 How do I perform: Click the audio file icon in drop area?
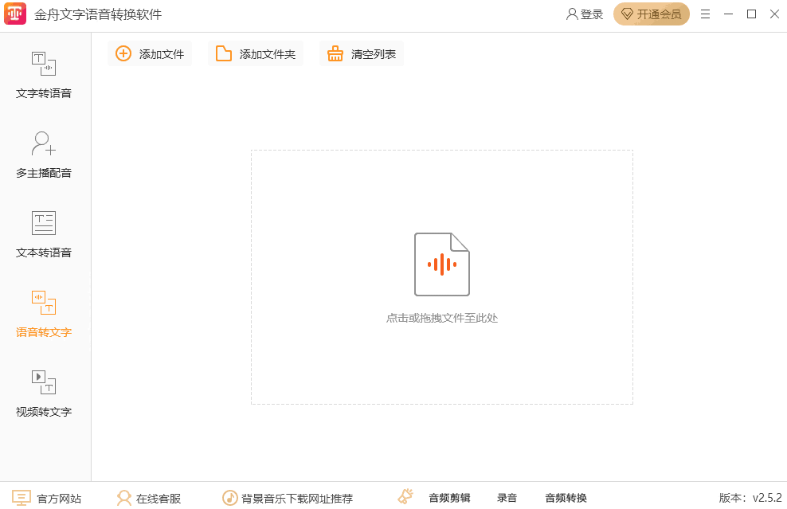click(441, 263)
